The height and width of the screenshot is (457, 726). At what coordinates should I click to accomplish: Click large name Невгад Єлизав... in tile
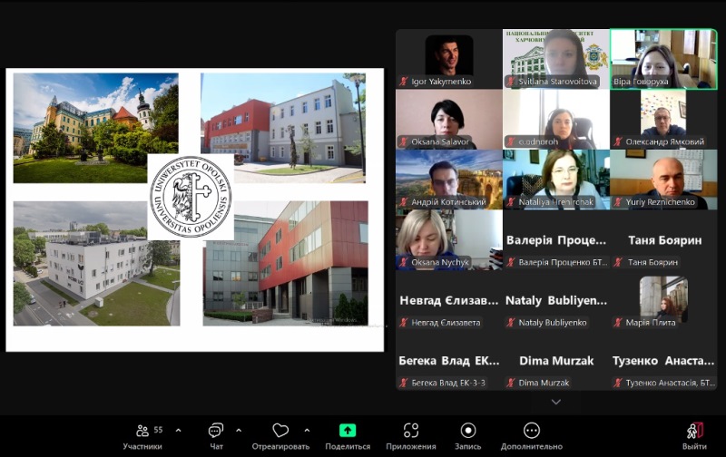coord(449,301)
